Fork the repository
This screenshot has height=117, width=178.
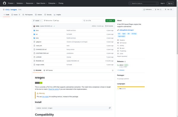click(158, 10)
